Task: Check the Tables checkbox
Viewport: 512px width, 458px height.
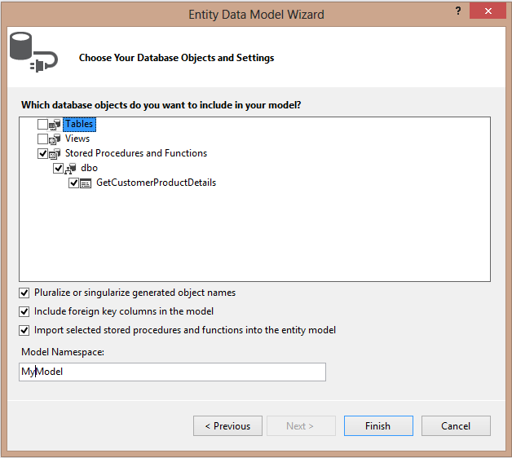Action: pyautogui.click(x=42, y=125)
